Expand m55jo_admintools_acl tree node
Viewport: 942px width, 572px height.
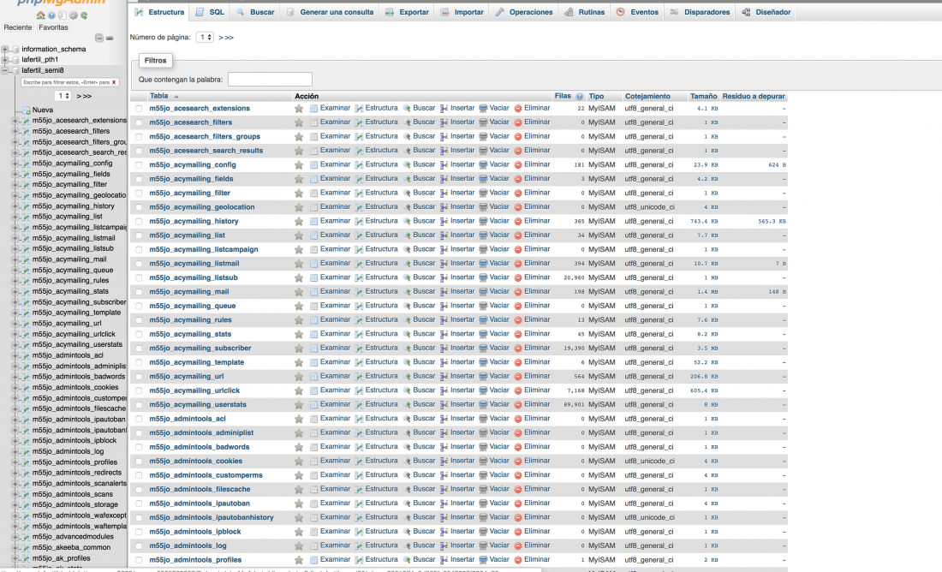pos(15,355)
